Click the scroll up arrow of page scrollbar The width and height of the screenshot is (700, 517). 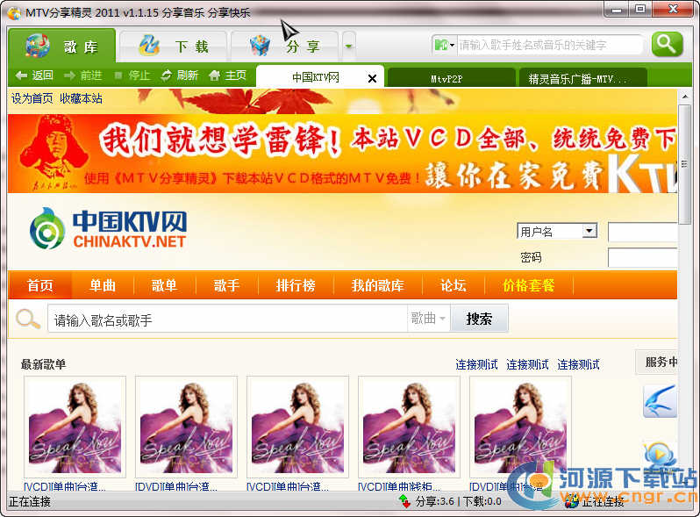pos(684,96)
